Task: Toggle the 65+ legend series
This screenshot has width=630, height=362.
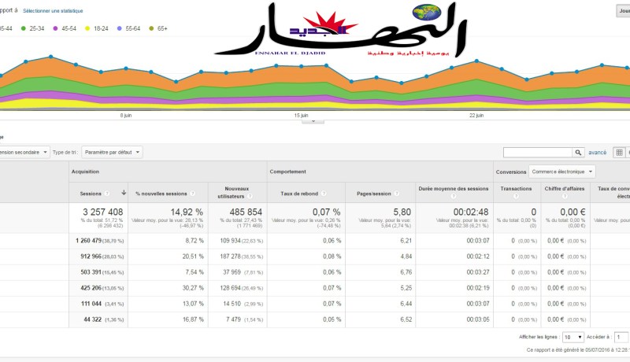Action: [x=158, y=28]
